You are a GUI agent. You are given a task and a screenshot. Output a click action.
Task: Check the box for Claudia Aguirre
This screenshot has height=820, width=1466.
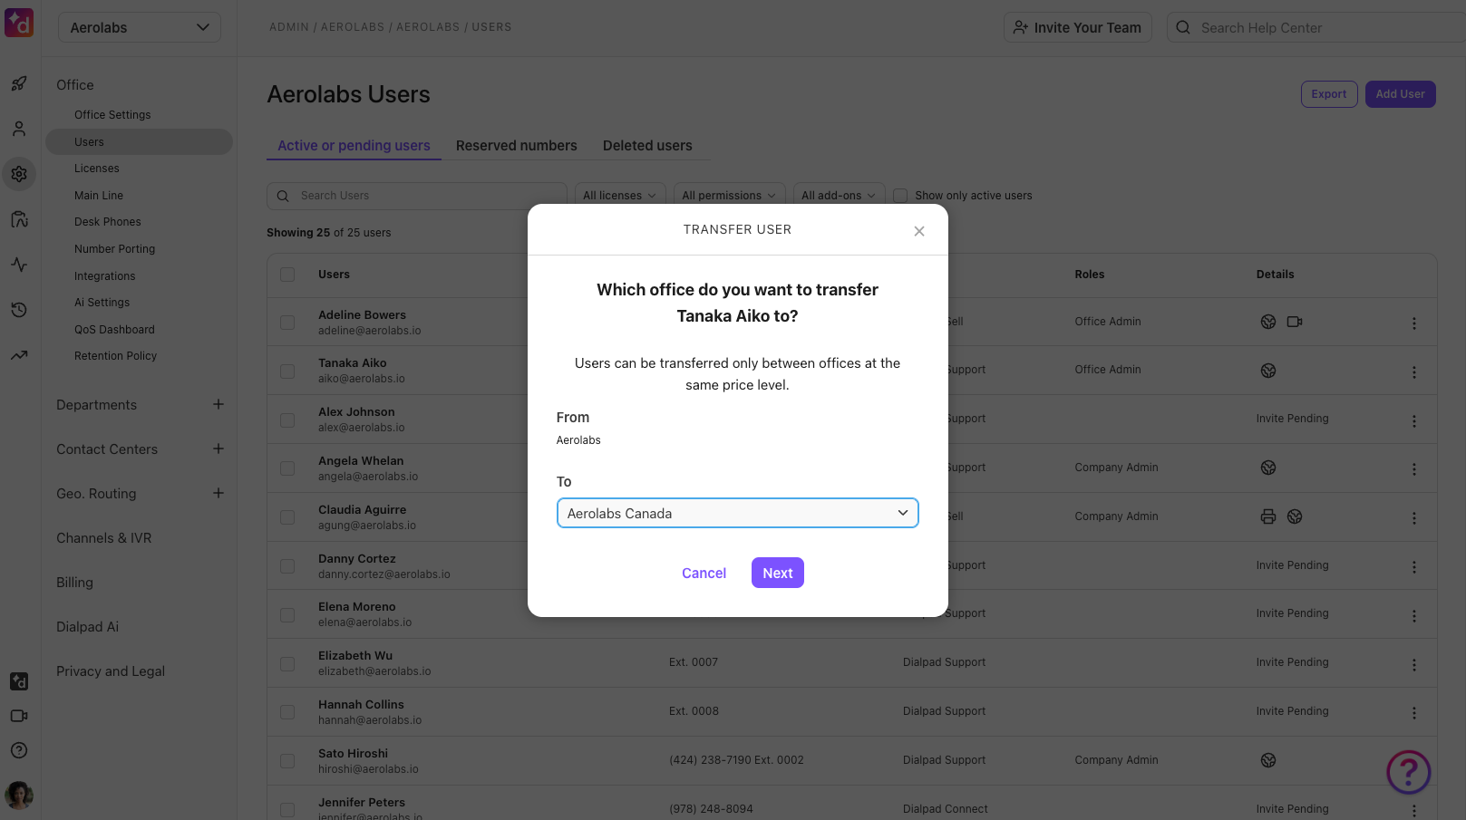(287, 517)
